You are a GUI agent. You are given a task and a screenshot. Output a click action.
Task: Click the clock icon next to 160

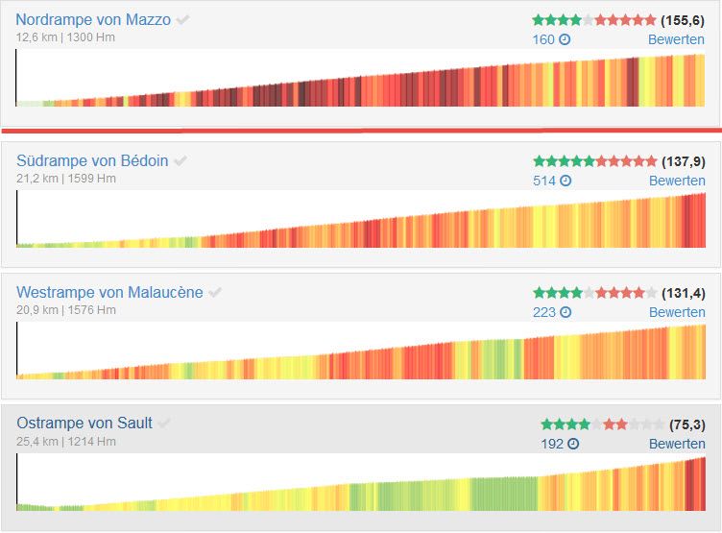pyautogui.click(x=566, y=39)
